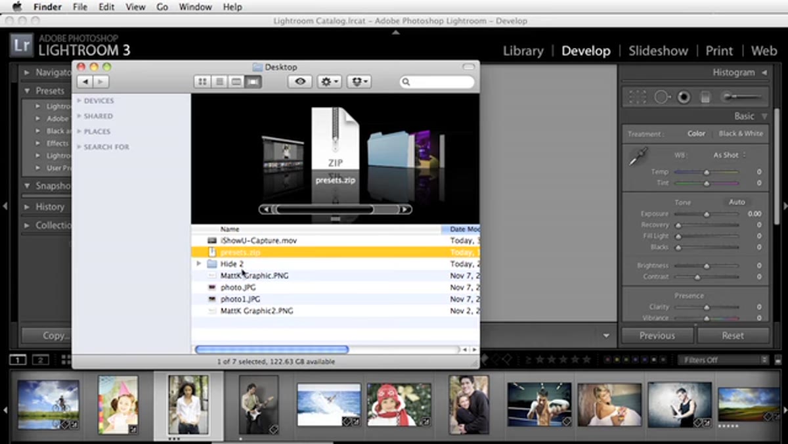This screenshot has height=444, width=788.
Task: Open the Window menu
Action: [196, 7]
